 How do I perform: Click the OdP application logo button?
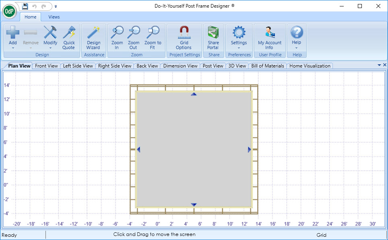click(x=9, y=11)
